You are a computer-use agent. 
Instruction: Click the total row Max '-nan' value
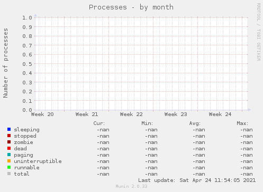(x=247, y=174)
